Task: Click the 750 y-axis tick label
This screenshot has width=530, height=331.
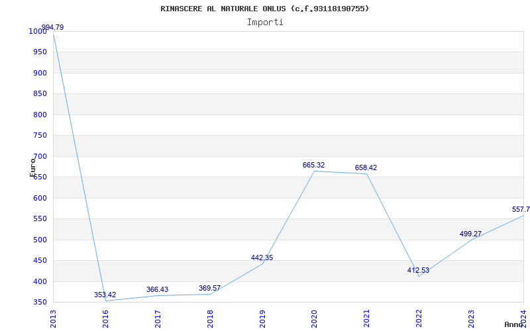Action: tap(40, 136)
